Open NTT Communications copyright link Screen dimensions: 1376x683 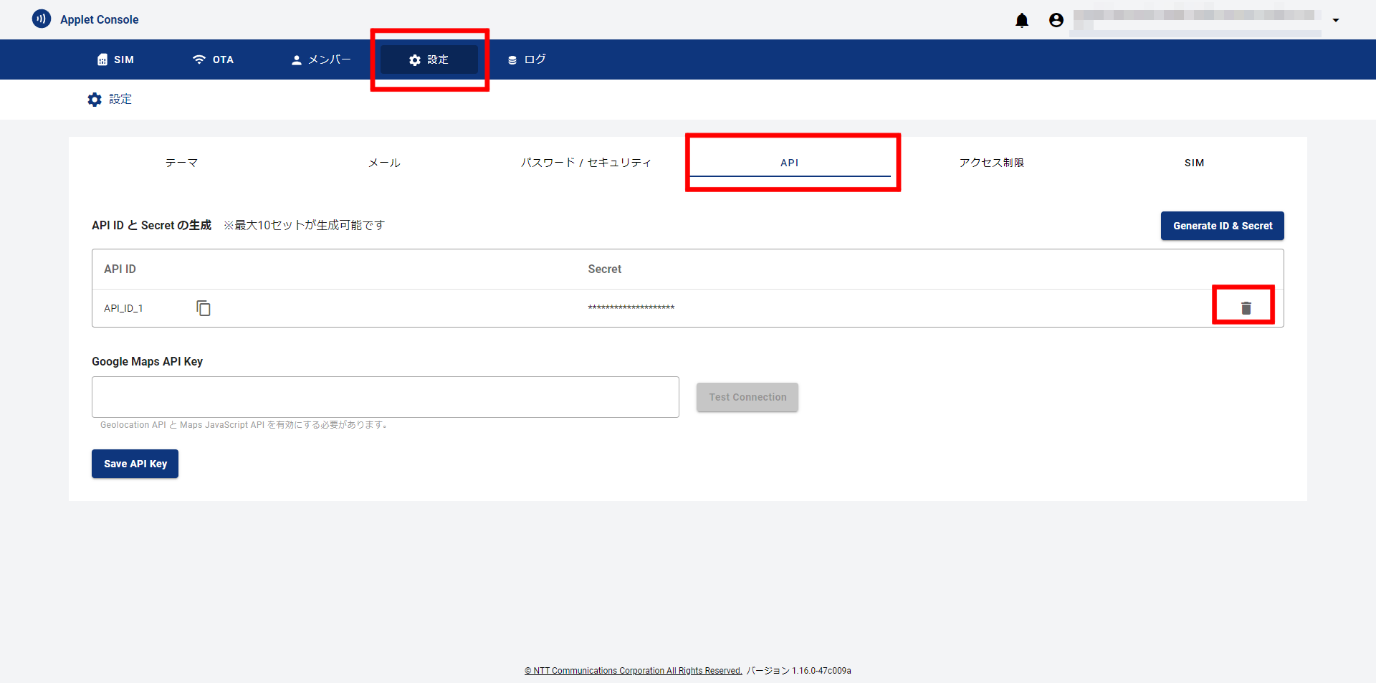(x=633, y=671)
